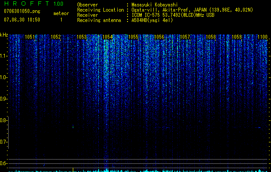This screenshot has width=271, height=172.
Task: Click the meteor label
Action: coord(61,13)
